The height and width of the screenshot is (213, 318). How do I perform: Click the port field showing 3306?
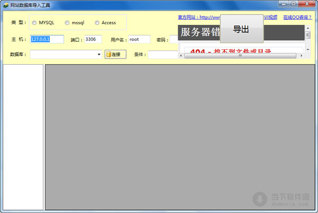[93, 39]
